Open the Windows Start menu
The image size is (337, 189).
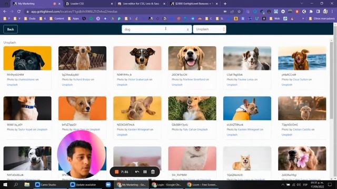(5, 184)
